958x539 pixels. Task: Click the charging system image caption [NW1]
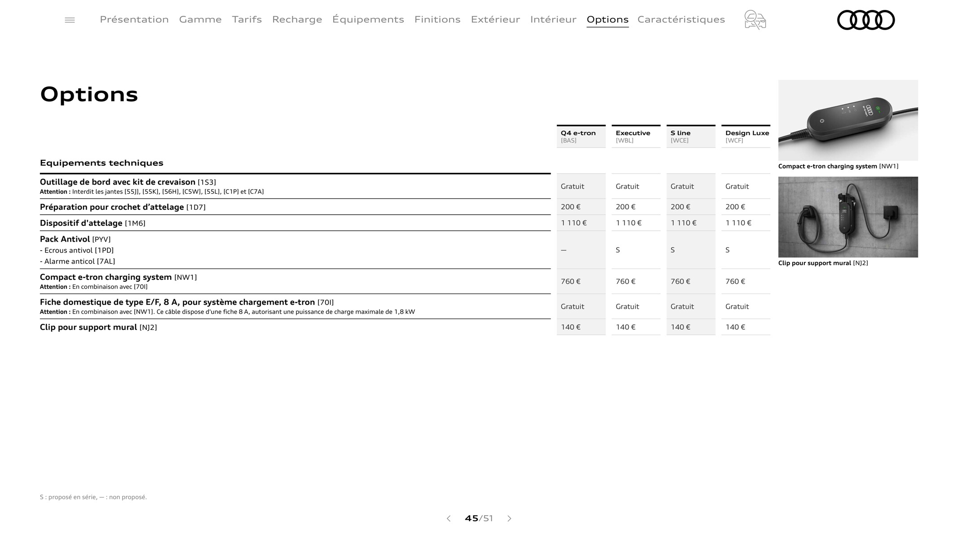point(838,166)
